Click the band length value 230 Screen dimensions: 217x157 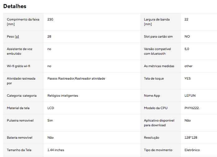[50, 19]
